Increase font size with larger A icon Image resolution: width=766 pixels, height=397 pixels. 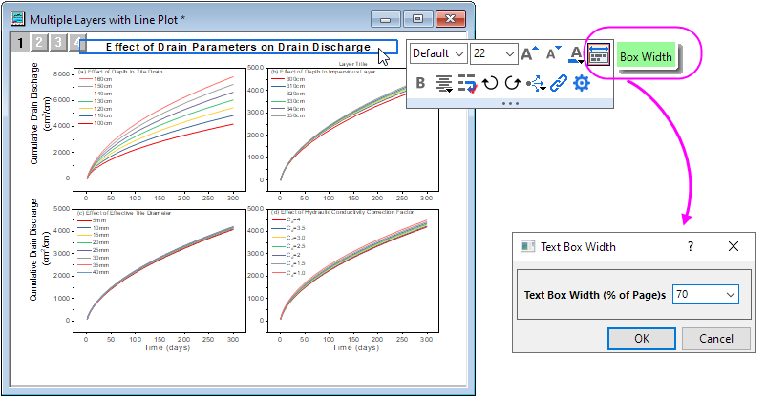point(530,54)
